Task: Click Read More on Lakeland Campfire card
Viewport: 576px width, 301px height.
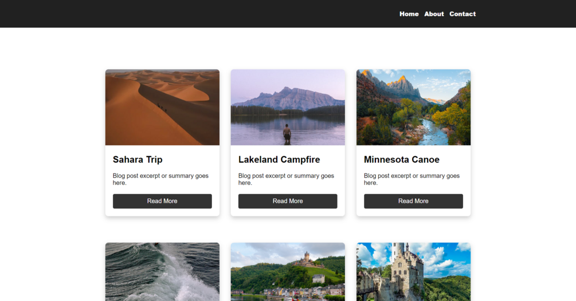Action: click(x=288, y=201)
